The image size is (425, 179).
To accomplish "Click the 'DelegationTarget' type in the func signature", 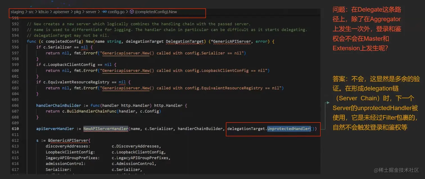I will [185, 41].
